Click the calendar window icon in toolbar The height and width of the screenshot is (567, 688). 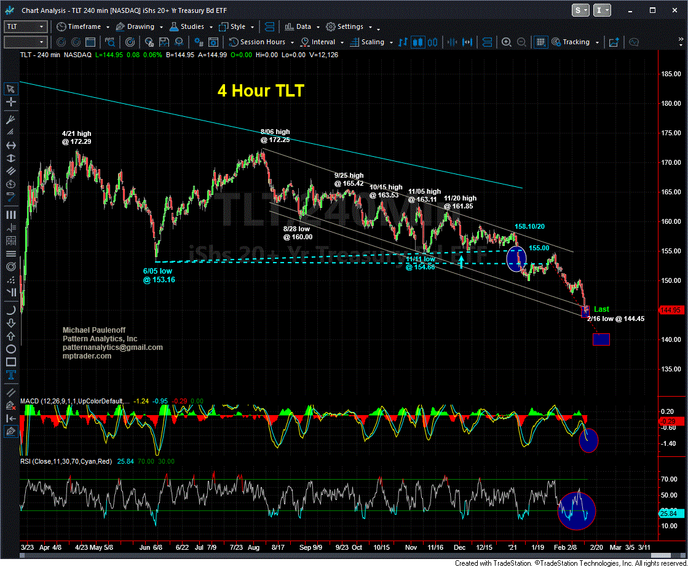90,42
